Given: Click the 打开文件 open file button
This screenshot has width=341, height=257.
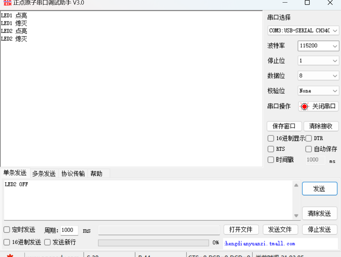Looking at the screenshot, I should click(241, 230).
